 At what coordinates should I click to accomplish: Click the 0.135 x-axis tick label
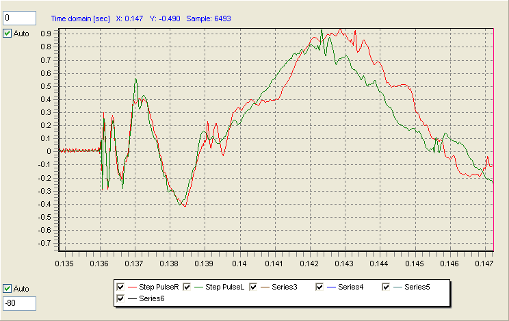[x=64, y=264]
